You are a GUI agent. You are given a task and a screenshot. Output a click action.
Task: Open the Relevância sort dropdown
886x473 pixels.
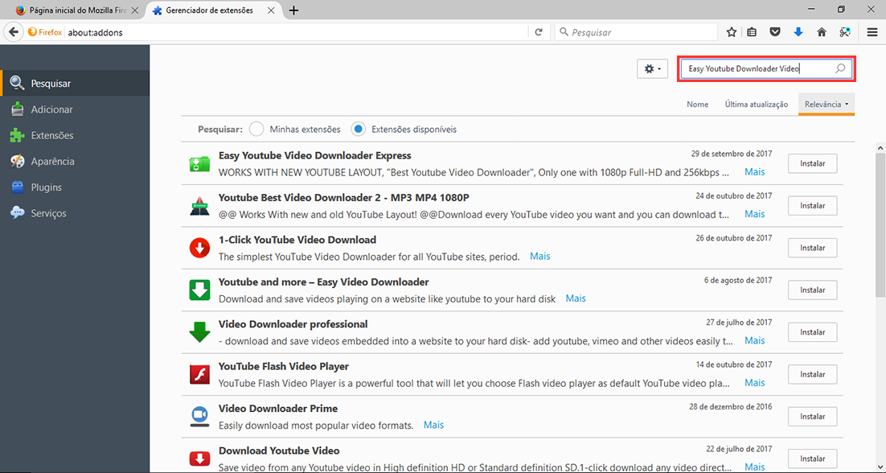click(827, 104)
